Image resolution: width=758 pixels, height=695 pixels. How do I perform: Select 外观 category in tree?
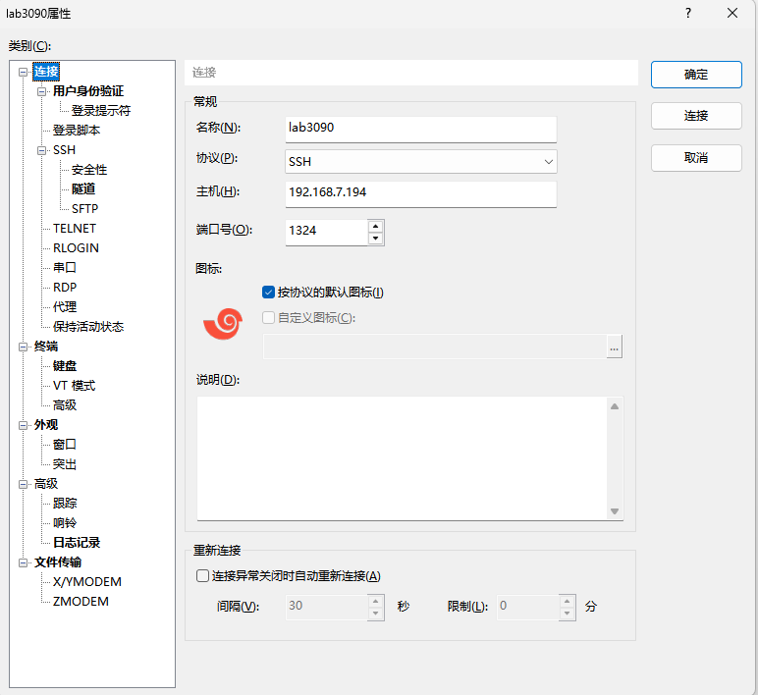[46, 425]
